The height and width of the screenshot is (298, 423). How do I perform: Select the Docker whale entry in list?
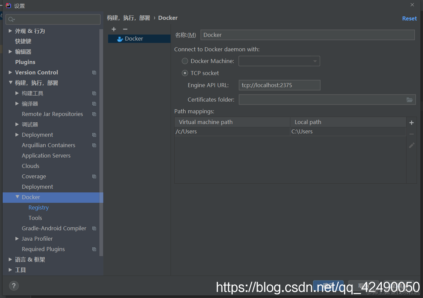click(139, 39)
